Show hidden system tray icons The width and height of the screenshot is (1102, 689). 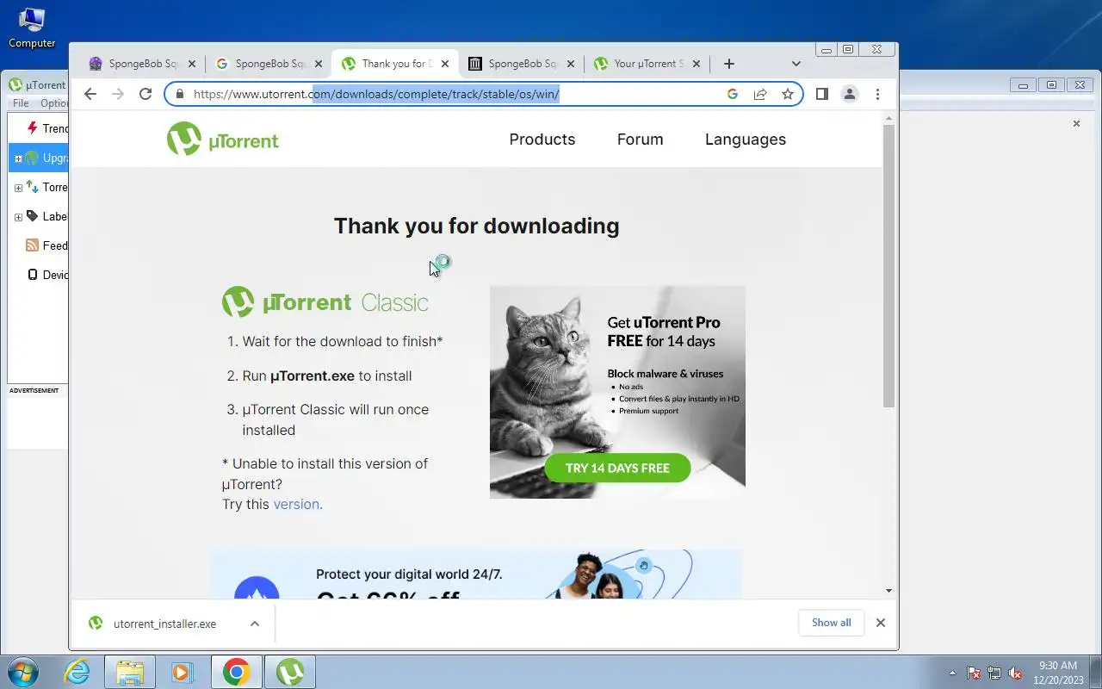[952, 673]
